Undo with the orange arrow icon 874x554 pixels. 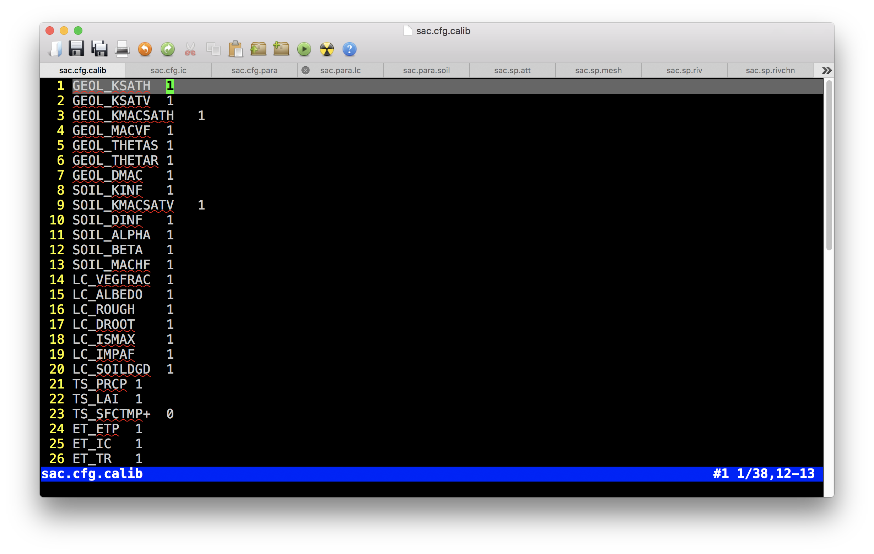(x=145, y=49)
